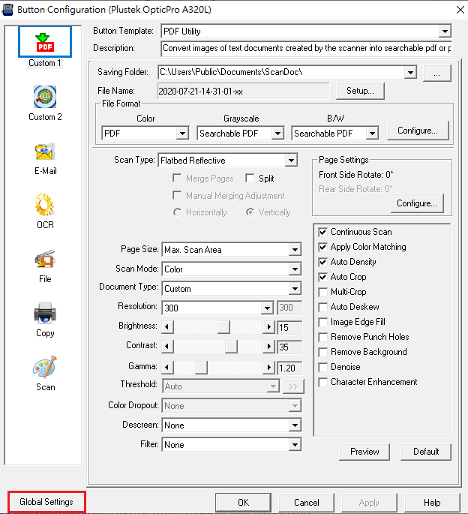Tick the Remove Punch Holes checkbox
The image size is (468, 514).
coord(323,337)
